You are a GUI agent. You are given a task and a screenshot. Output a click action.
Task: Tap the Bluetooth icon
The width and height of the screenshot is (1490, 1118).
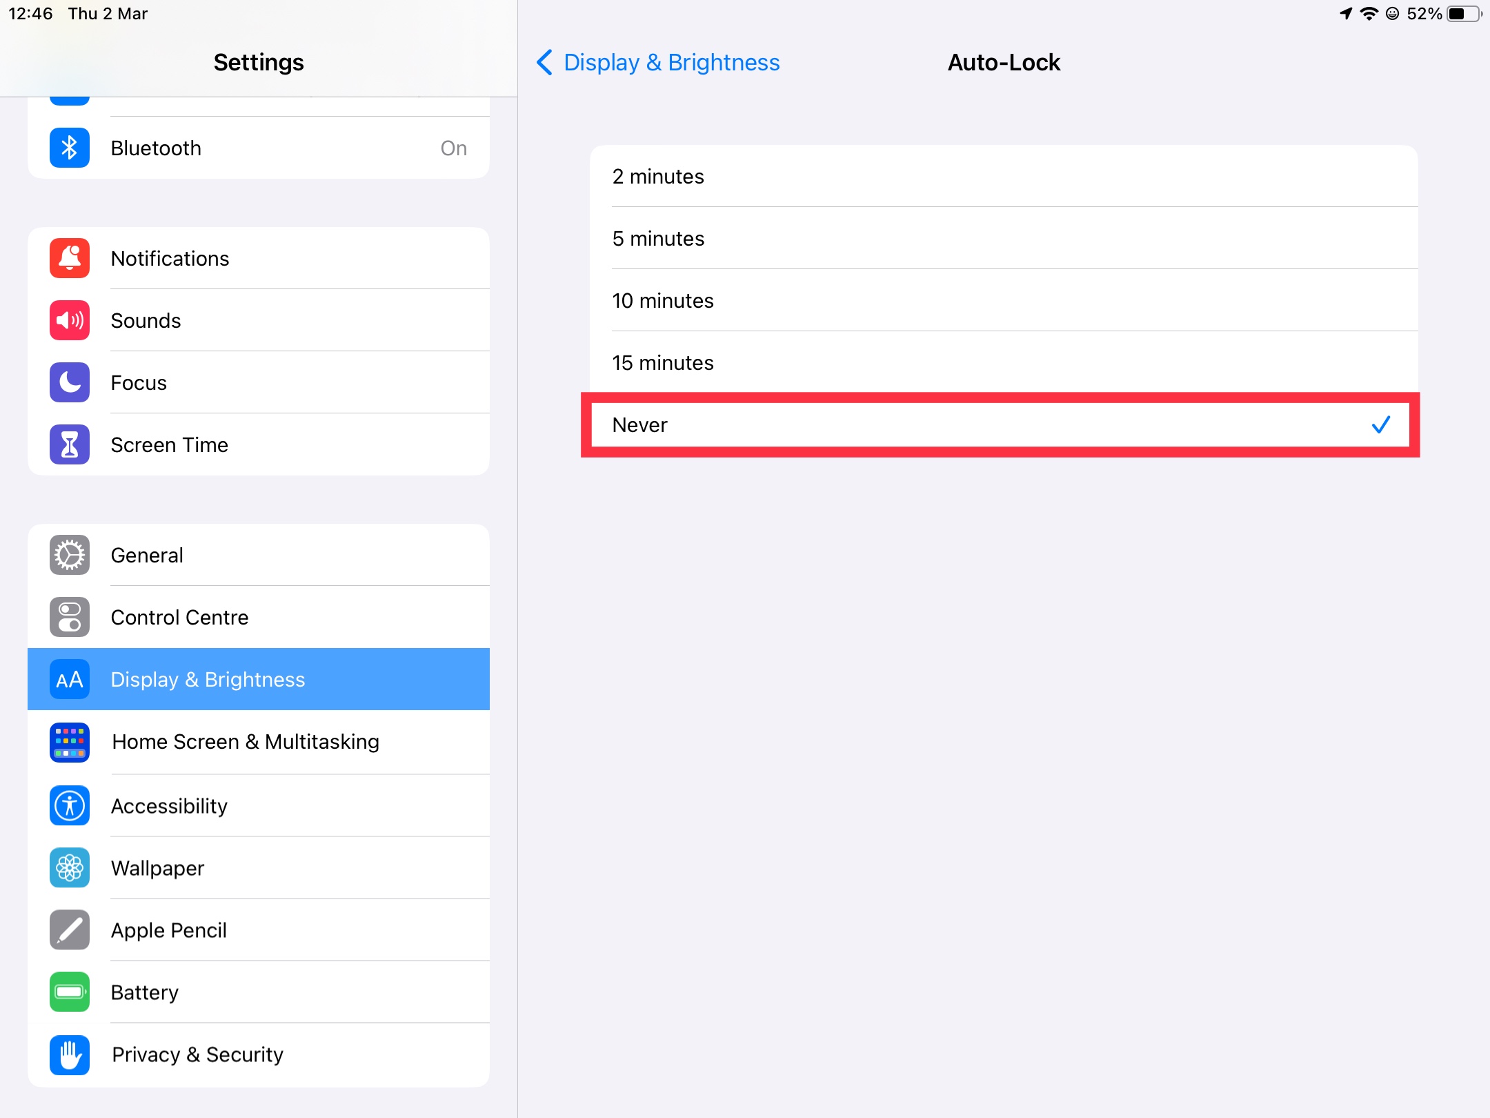[x=70, y=148]
